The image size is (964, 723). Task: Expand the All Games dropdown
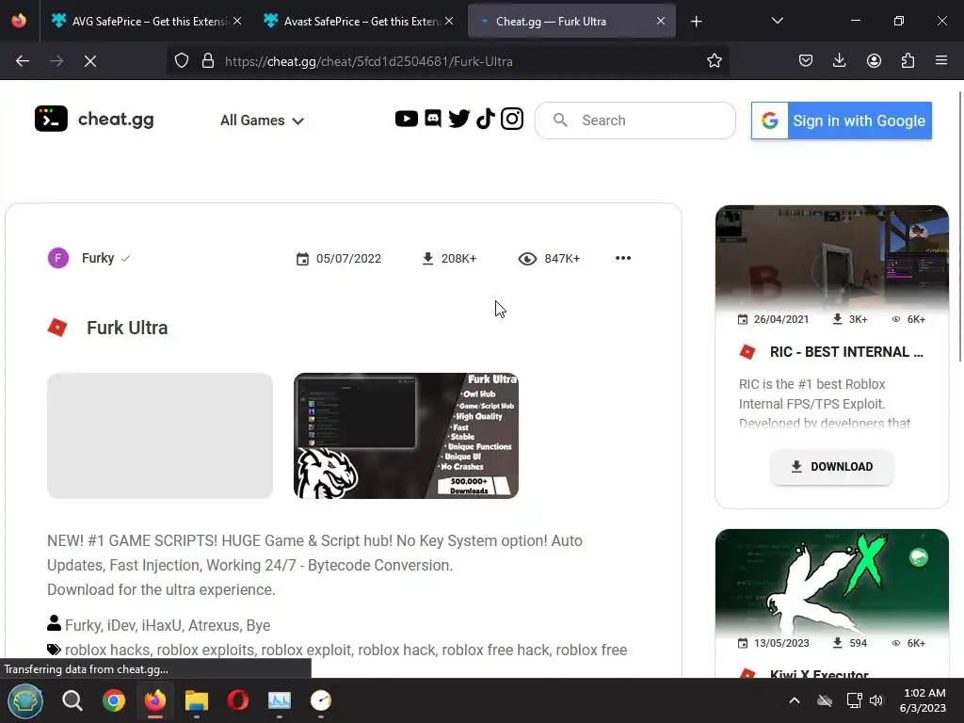click(262, 120)
